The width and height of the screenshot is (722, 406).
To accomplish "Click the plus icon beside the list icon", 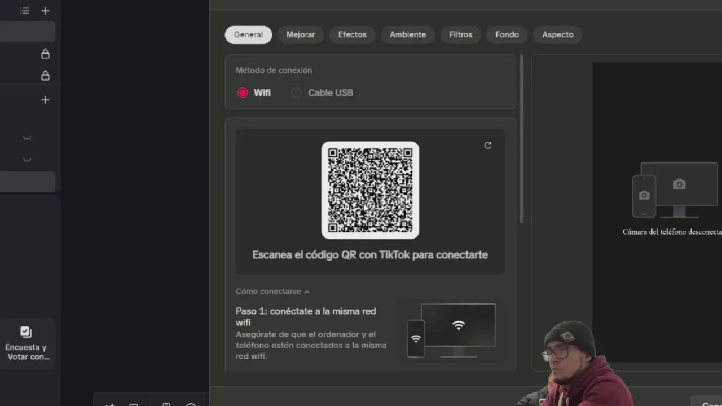I will pos(45,11).
